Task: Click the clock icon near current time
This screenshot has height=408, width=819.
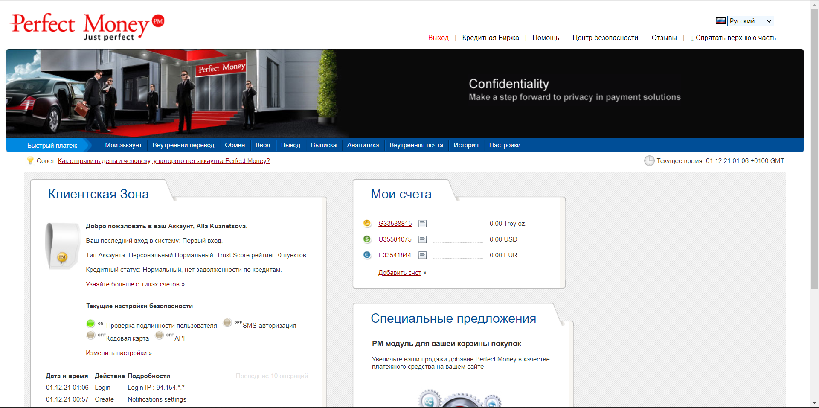Action: click(649, 161)
